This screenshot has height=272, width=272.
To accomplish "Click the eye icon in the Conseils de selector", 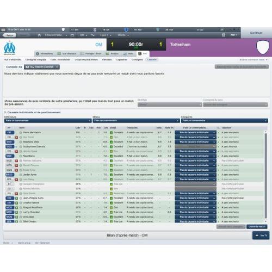I will pos(27,67).
